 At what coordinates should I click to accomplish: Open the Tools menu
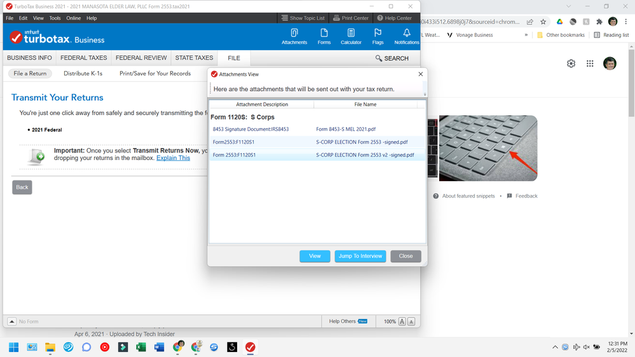point(55,18)
